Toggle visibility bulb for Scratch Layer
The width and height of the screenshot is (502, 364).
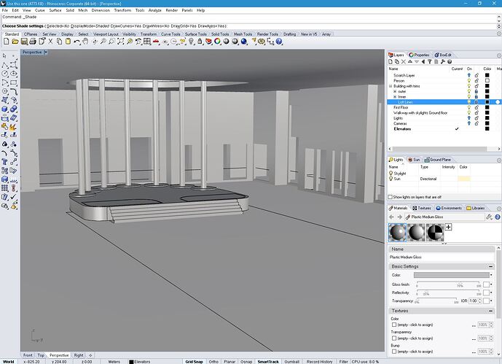point(469,75)
